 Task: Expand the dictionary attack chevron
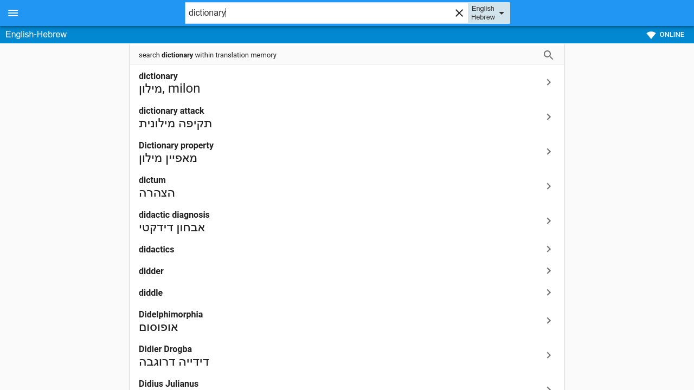point(549,117)
